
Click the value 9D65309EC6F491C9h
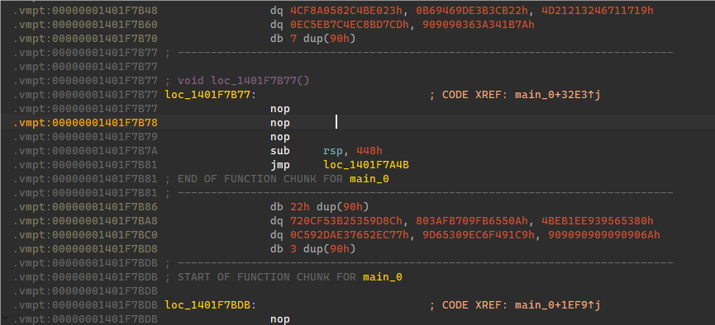(479, 235)
